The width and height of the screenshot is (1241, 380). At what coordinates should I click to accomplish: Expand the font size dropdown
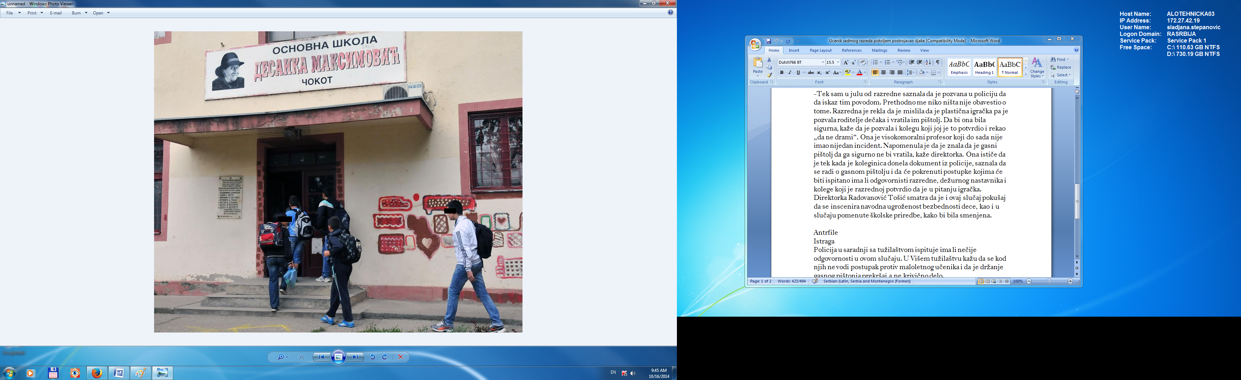(838, 63)
